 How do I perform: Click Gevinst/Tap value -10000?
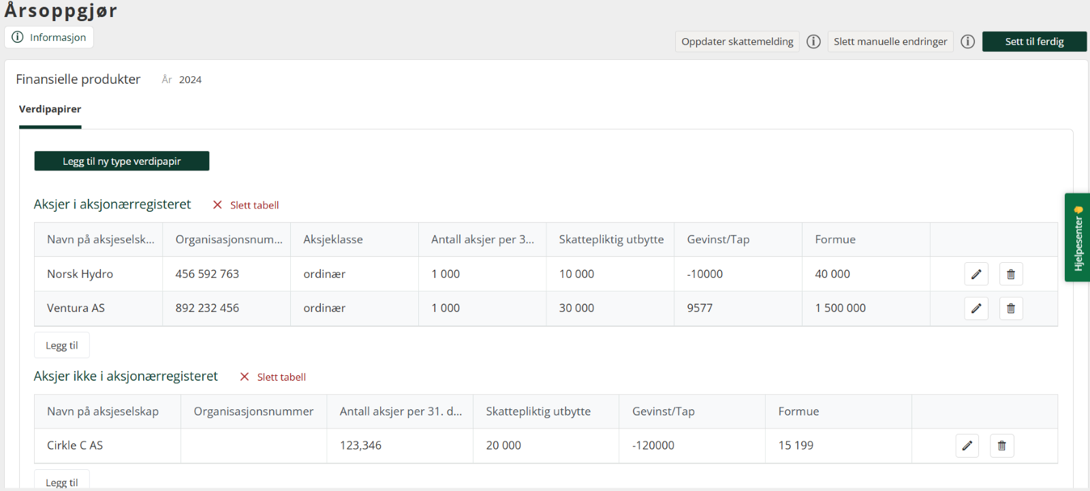coord(705,274)
